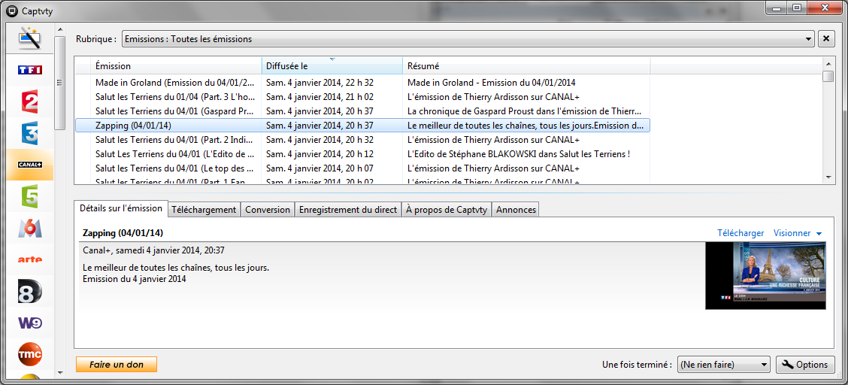This screenshot has height=385, width=848.
Task: Open the wizard screen icon in sidebar
Action: pyautogui.click(x=29, y=39)
